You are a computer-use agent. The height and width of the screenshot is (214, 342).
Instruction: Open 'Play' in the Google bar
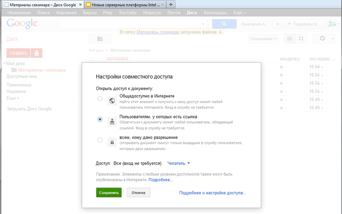(x=108, y=13)
